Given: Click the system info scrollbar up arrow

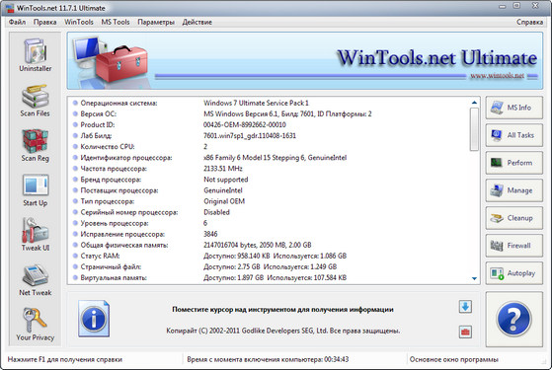Looking at the screenshot, I should pos(474,103).
